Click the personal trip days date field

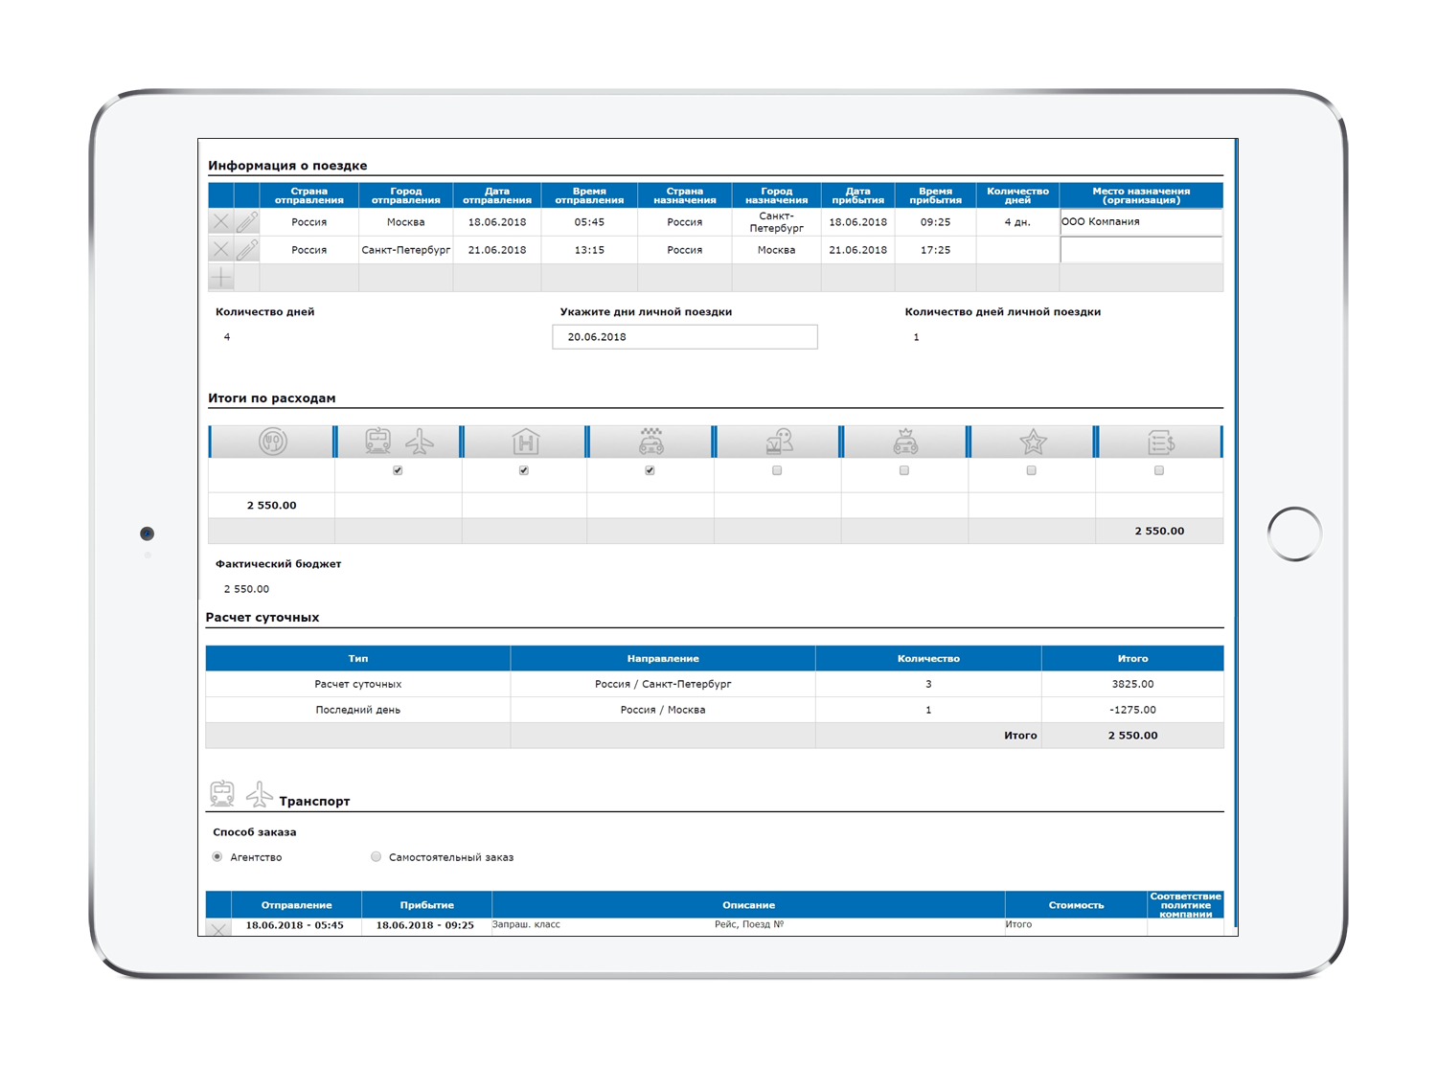coord(684,337)
